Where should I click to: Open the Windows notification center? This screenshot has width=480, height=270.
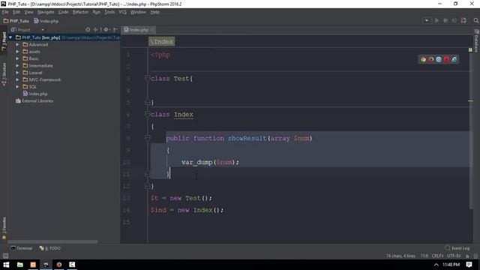469,265
